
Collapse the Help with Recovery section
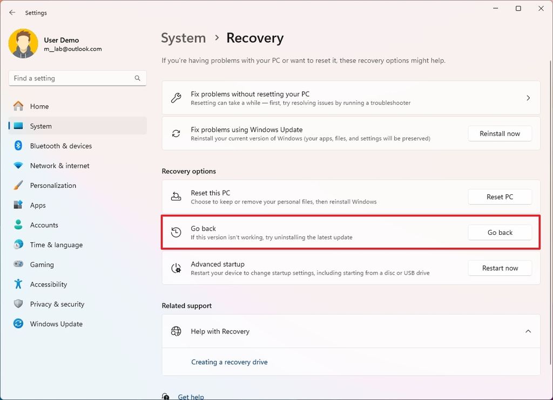pos(528,331)
